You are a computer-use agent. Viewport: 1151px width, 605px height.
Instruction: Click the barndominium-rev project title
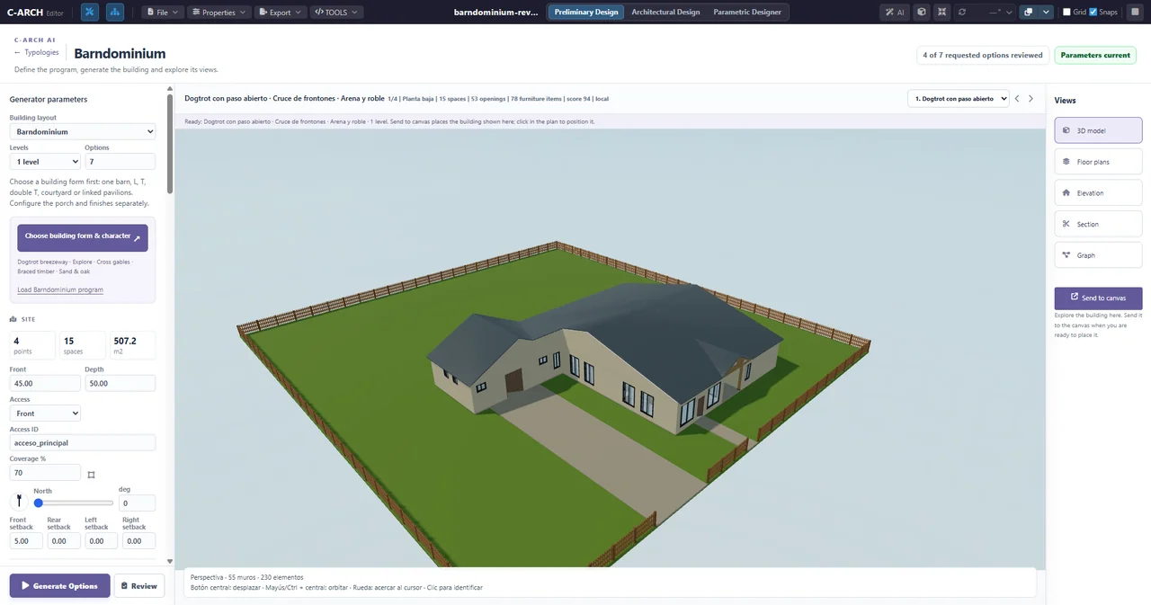click(496, 13)
